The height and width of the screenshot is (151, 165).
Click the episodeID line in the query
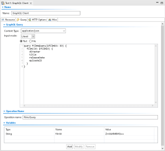tap(36, 61)
